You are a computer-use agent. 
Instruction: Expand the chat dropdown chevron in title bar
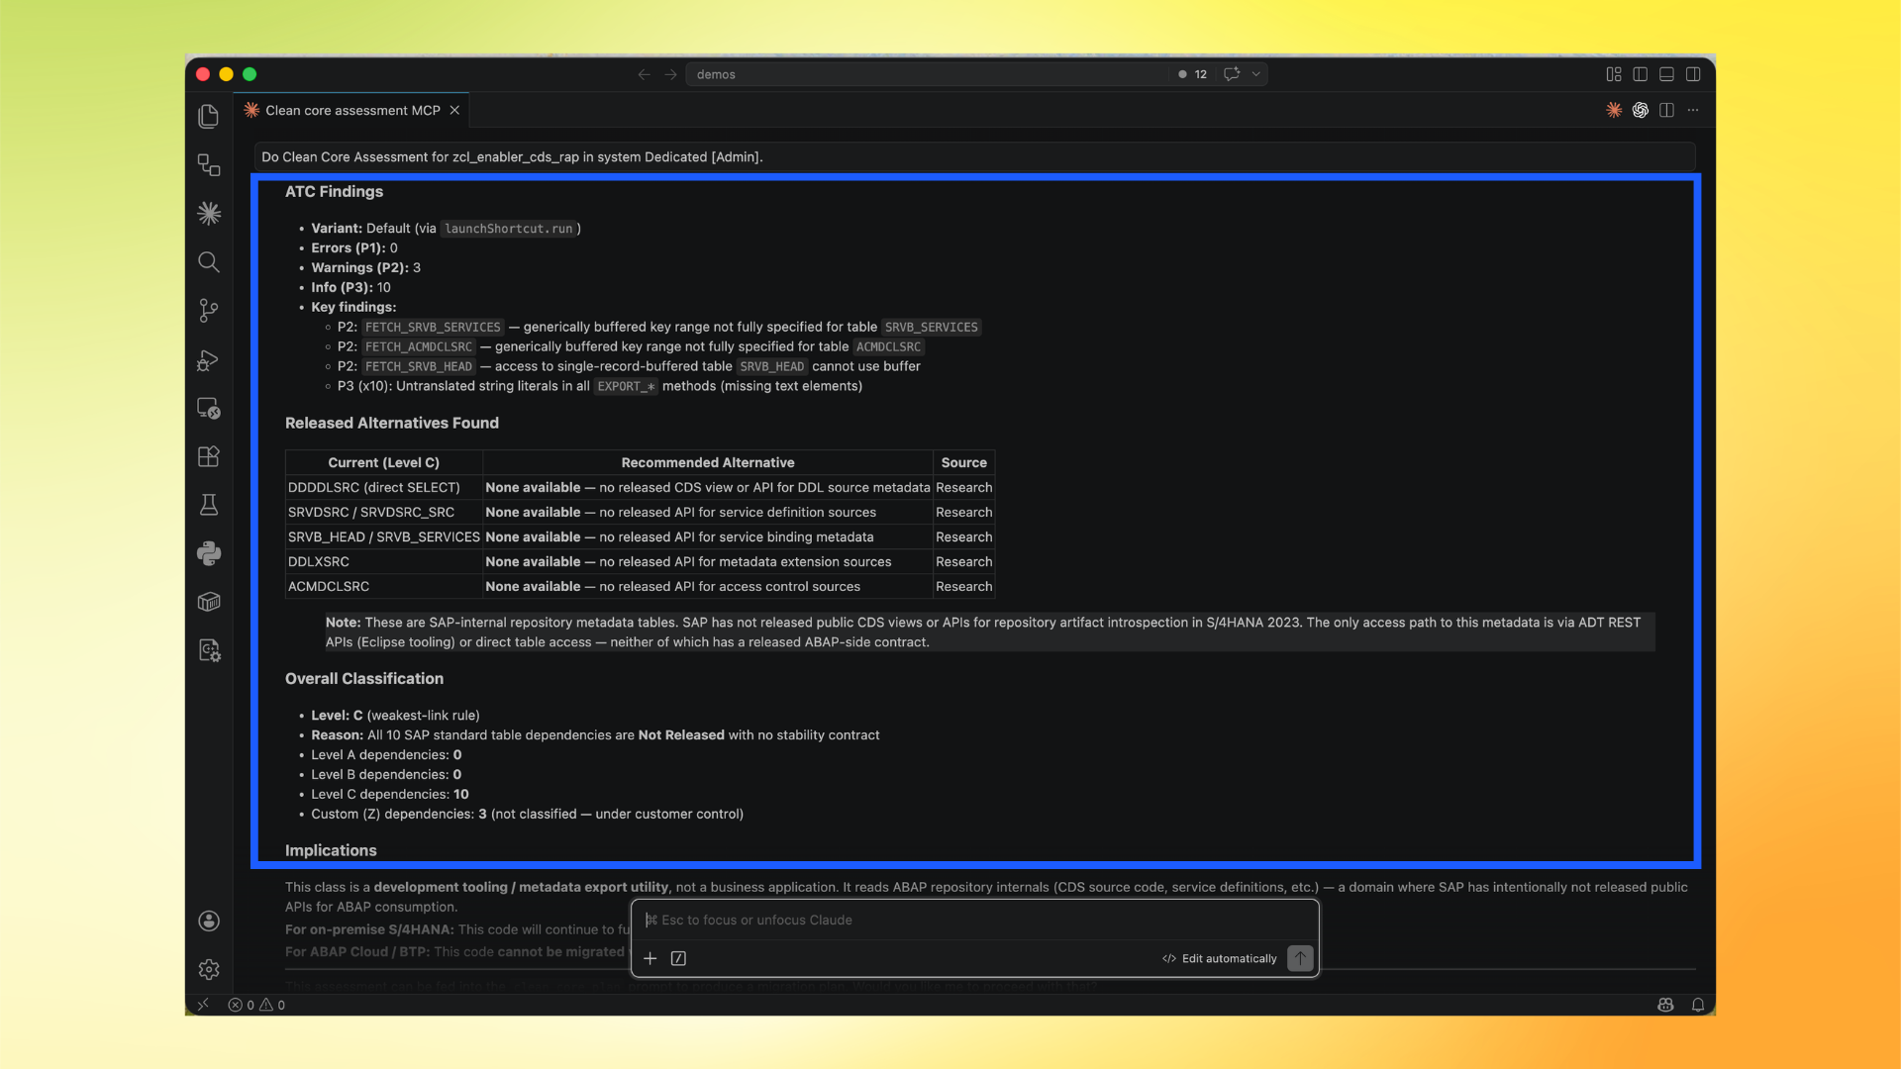(1255, 74)
